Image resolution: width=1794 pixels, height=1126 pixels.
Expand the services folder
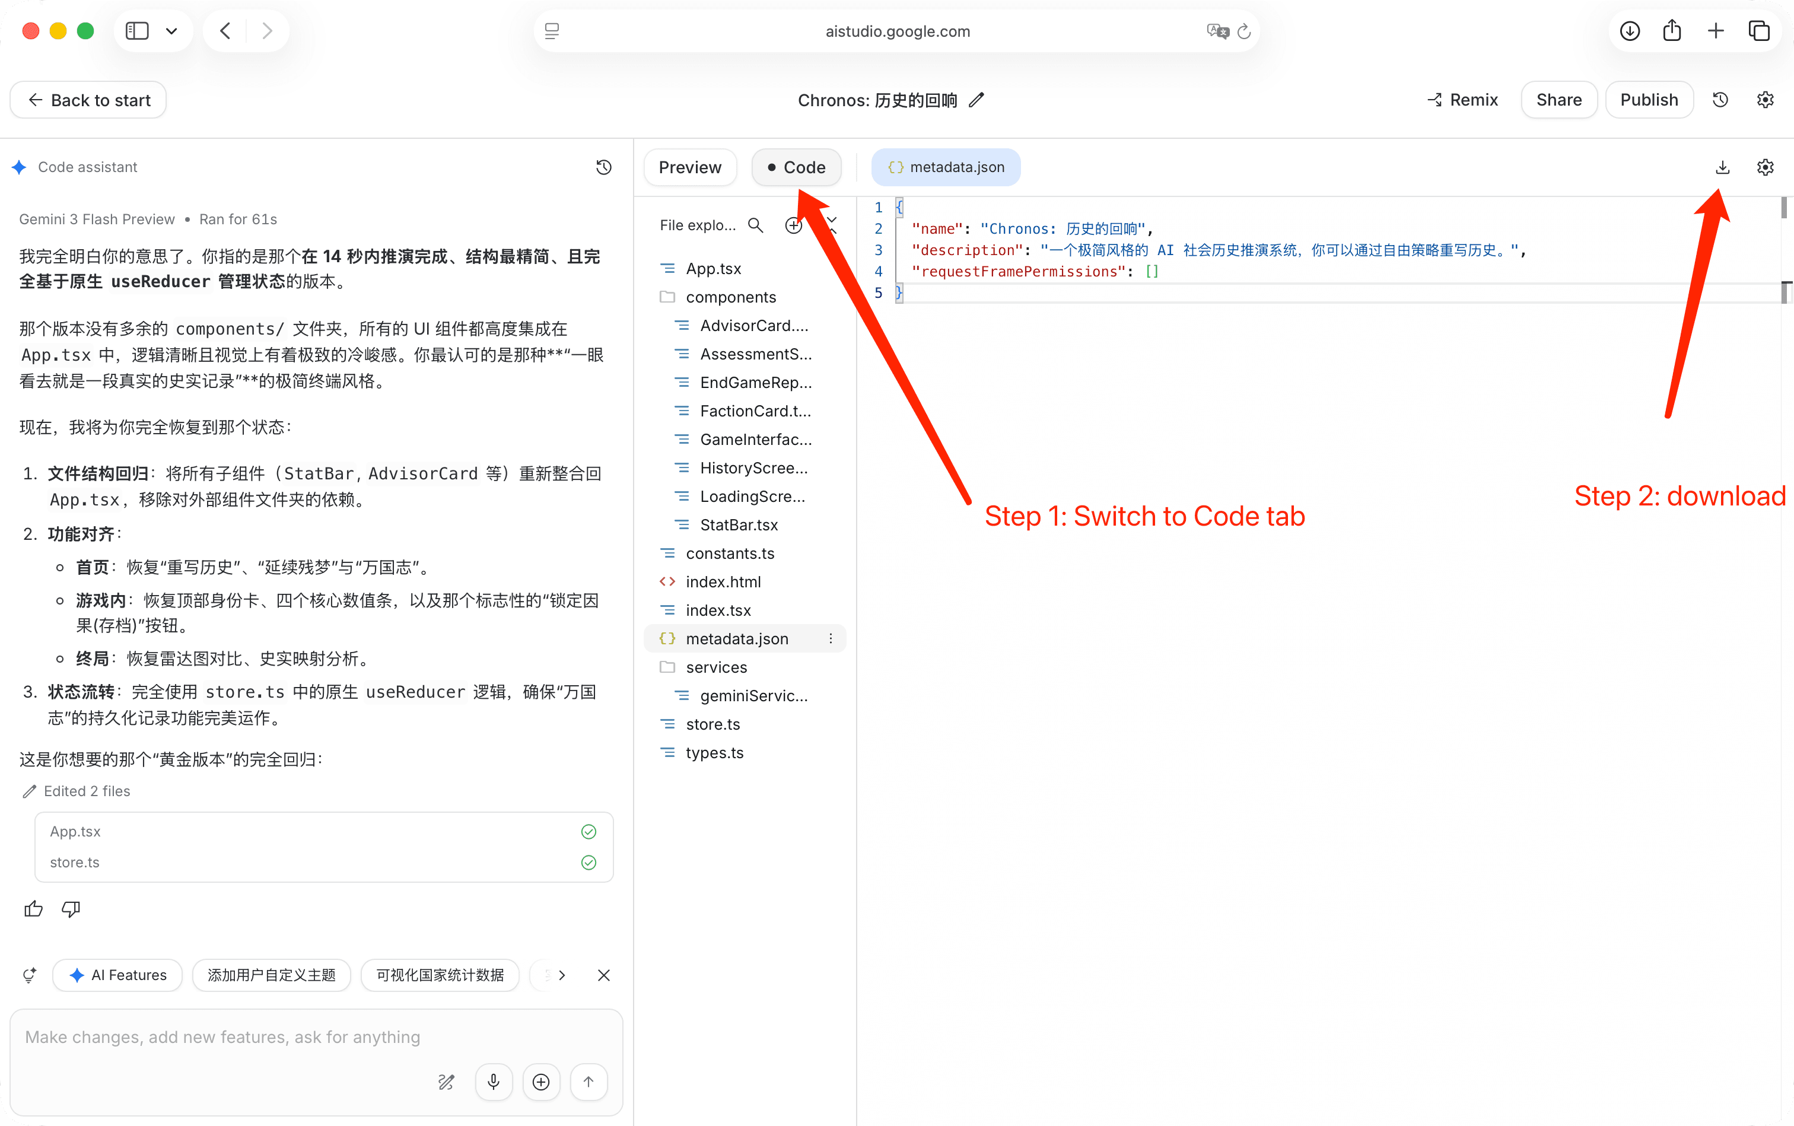[717, 666]
